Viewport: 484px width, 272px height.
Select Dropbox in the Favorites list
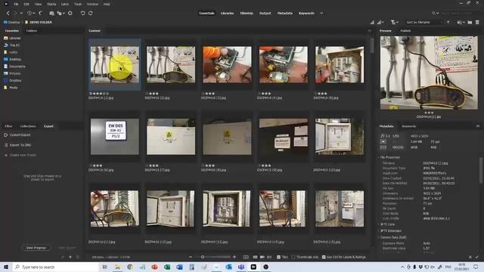(15, 81)
